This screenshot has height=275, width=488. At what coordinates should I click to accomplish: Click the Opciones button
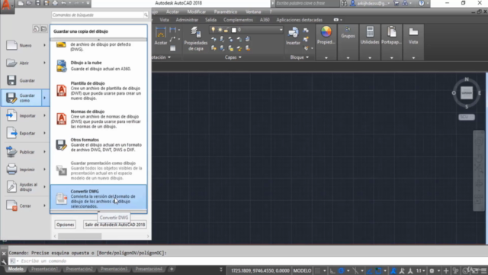[x=65, y=225]
